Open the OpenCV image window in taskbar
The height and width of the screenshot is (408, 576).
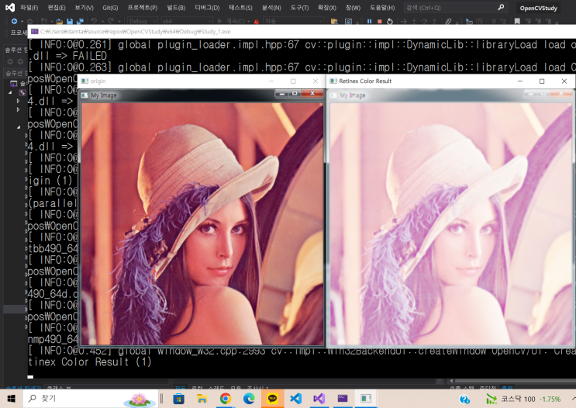pyautogui.click(x=366, y=399)
